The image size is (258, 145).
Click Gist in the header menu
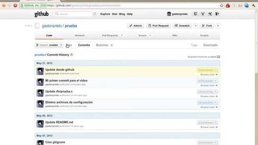coord(114,14)
